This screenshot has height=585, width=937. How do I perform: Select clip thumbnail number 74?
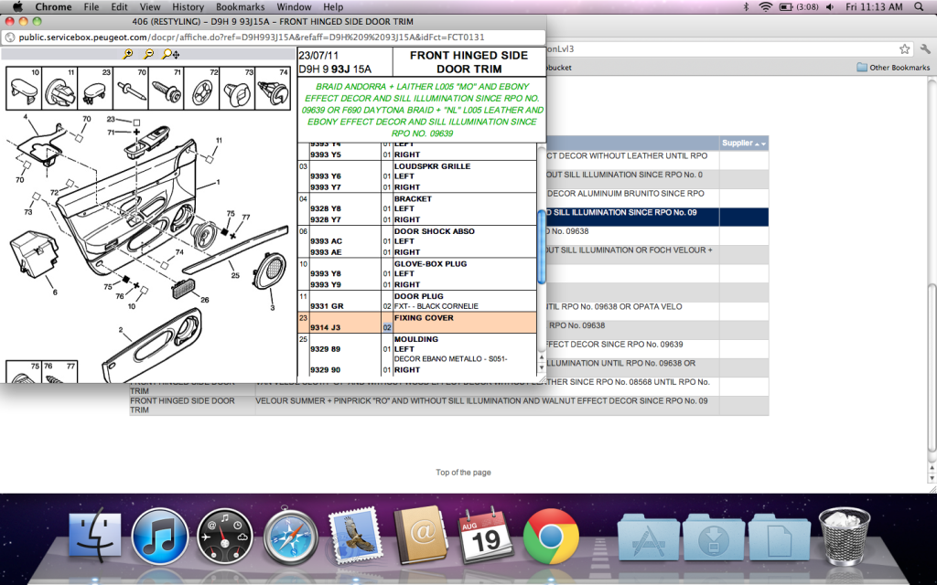click(273, 89)
